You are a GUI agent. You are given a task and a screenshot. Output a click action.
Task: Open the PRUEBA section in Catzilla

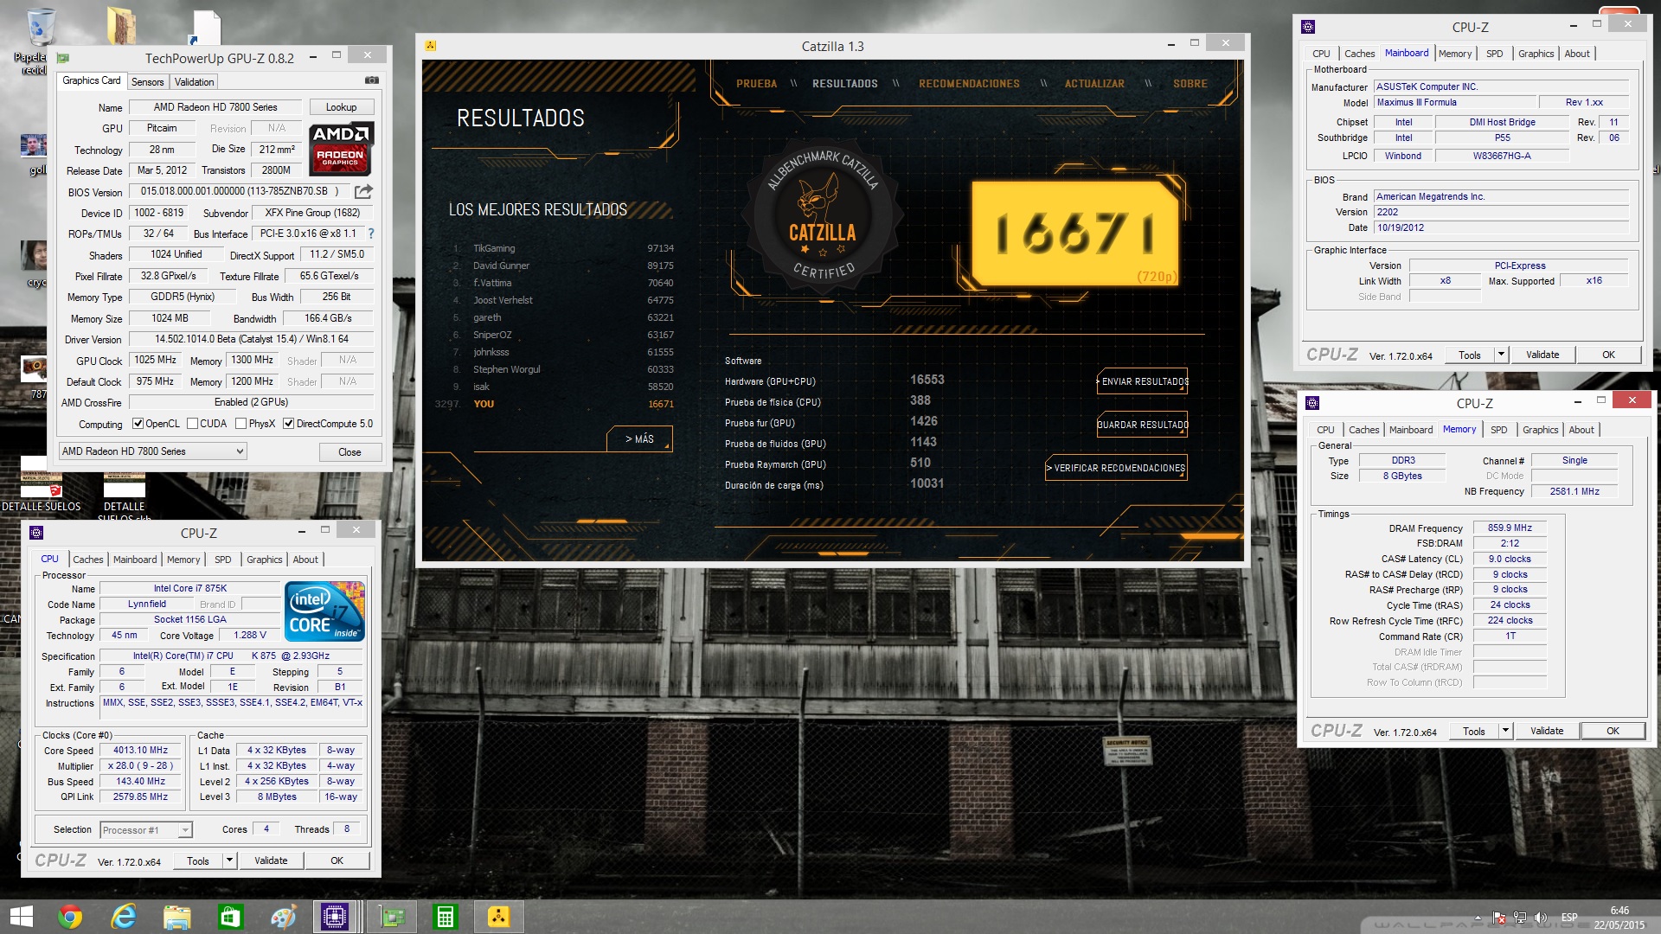(x=757, y=84)
